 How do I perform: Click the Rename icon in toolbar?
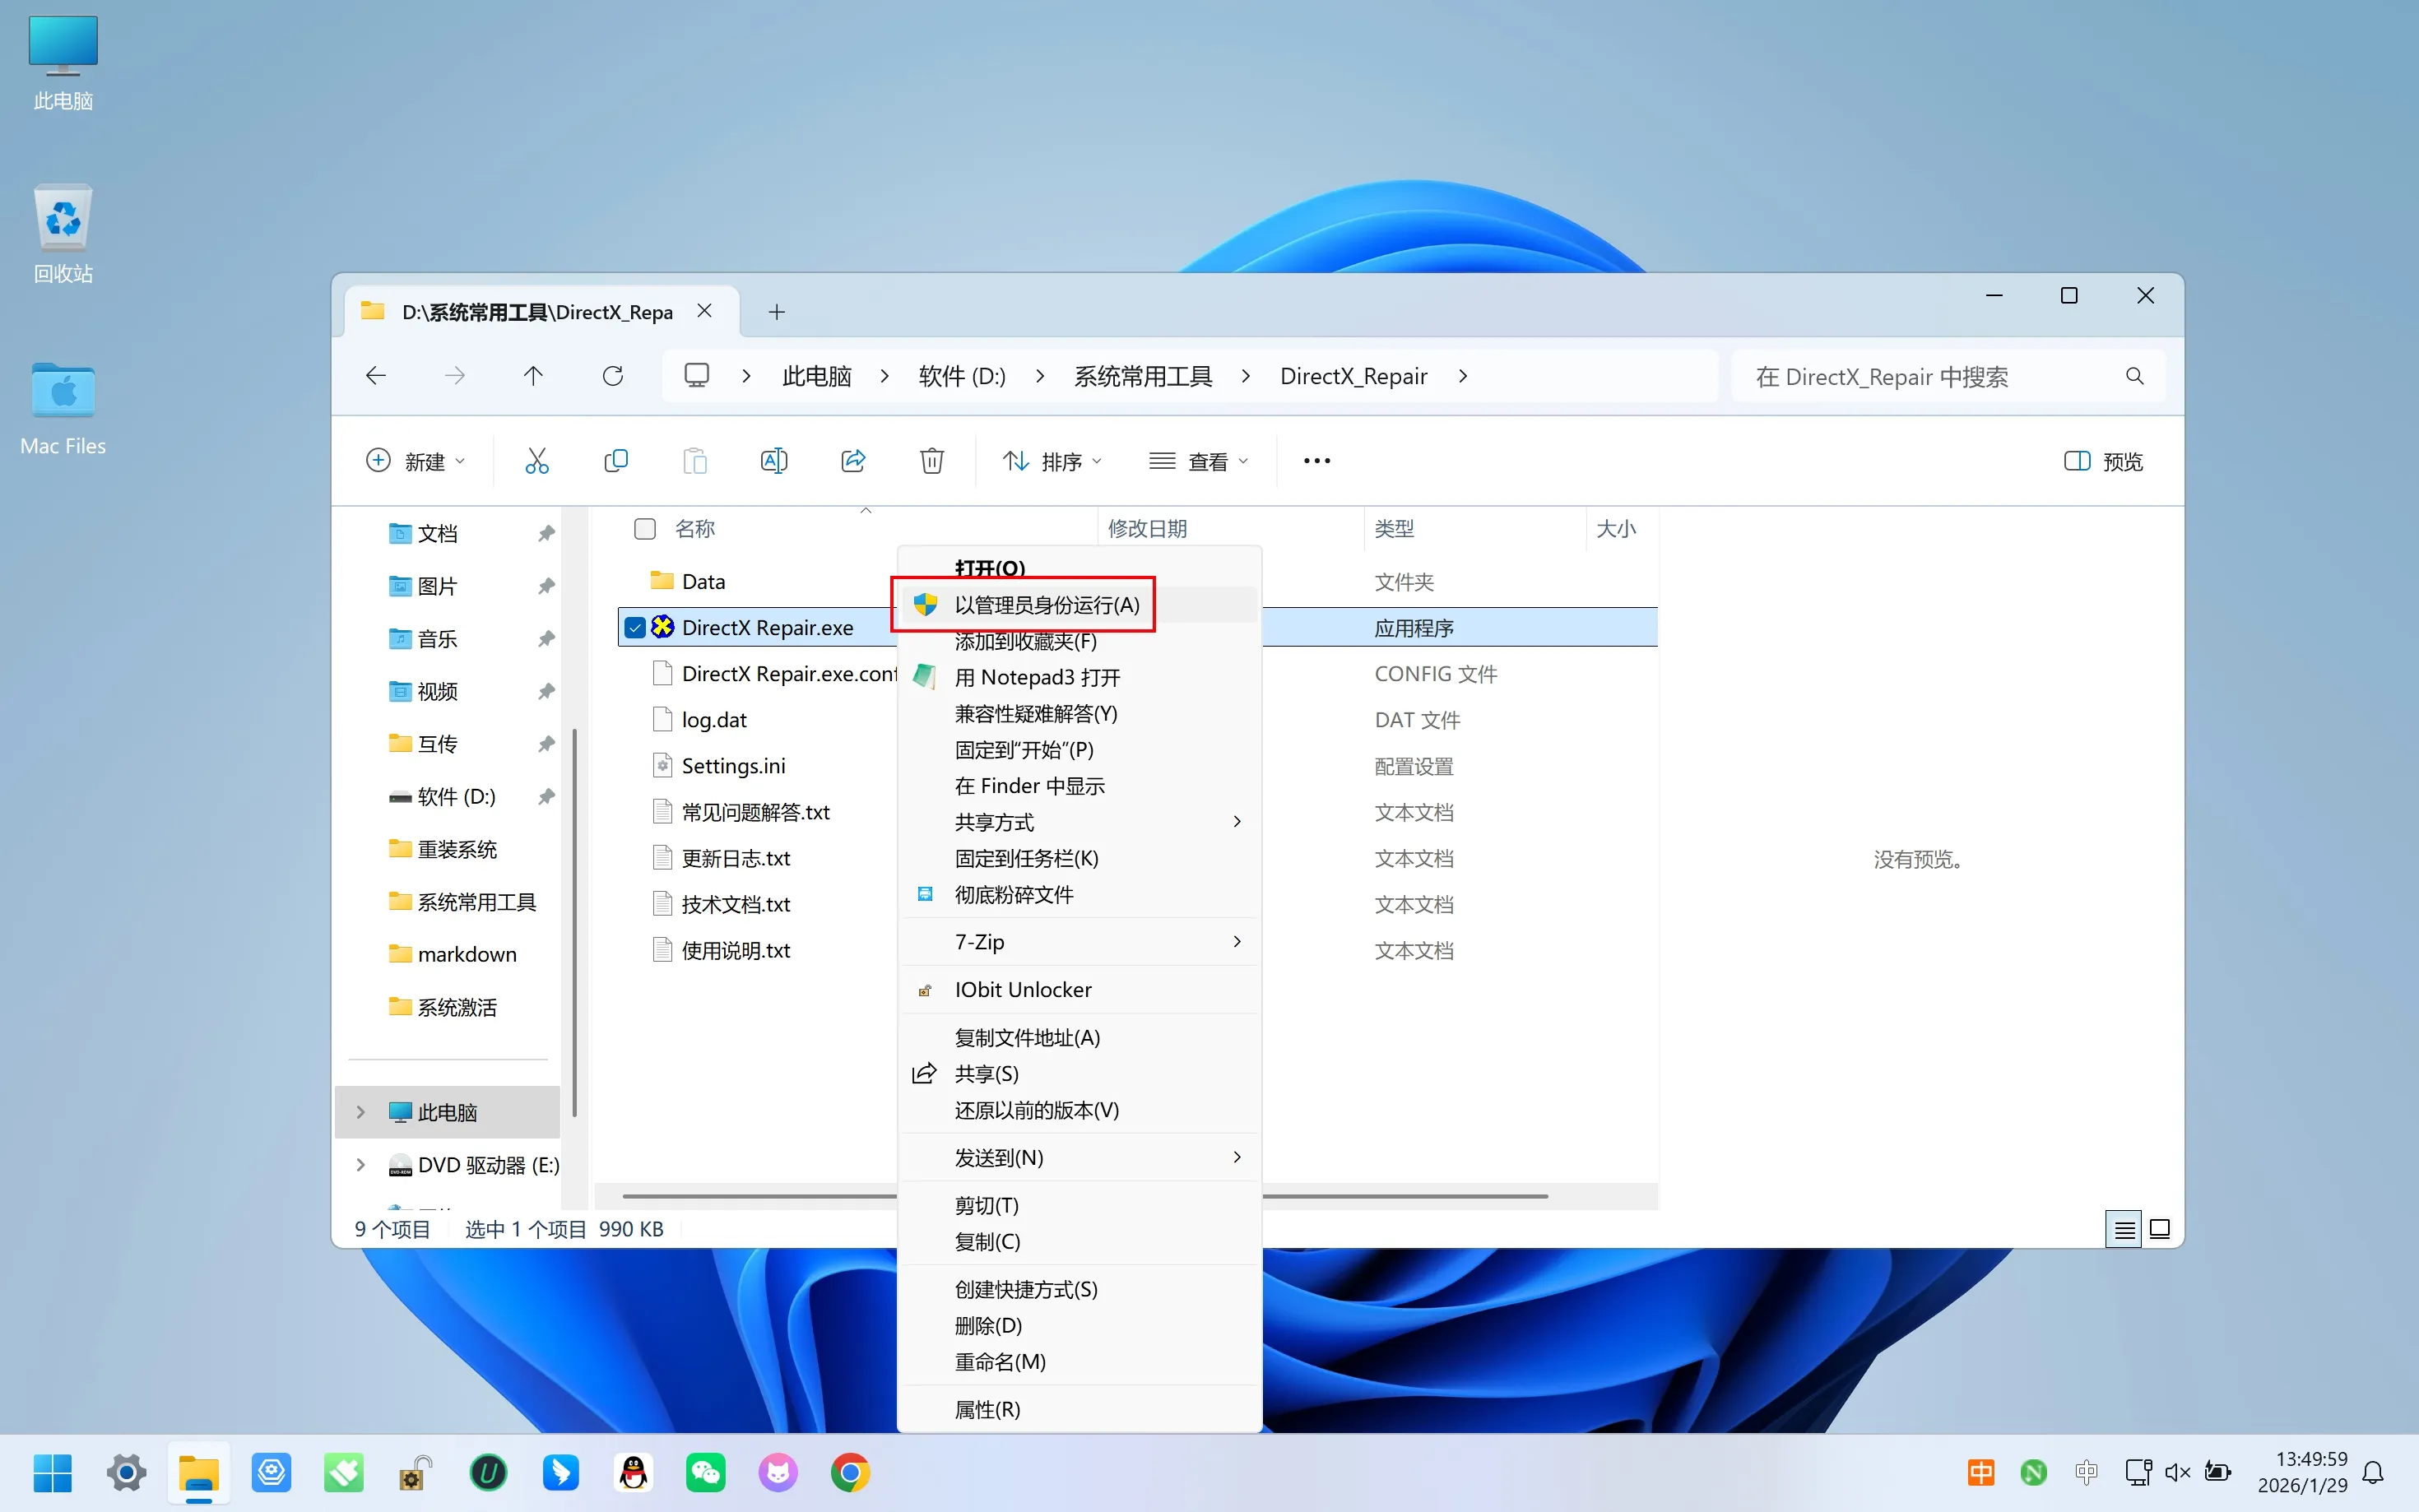tap(774, 461)
